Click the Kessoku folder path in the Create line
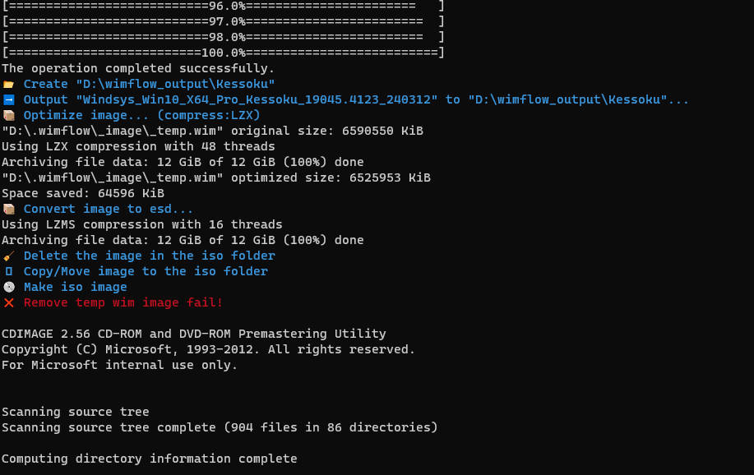The height and width of the screenshot is (475, 754). 175,84
